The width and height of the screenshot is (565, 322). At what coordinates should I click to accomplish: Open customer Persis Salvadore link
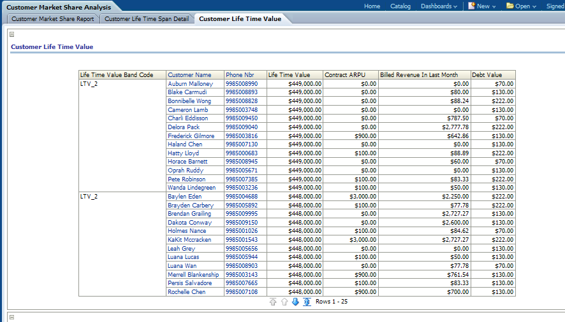(x=189, y=283)
